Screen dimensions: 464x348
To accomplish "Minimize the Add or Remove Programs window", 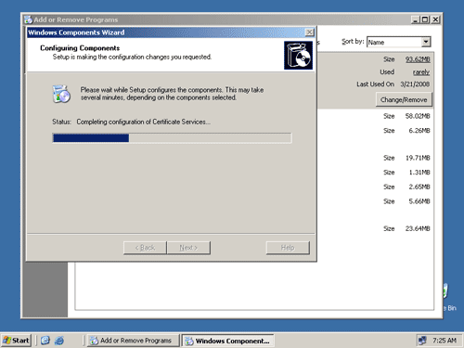I will 416,19.
